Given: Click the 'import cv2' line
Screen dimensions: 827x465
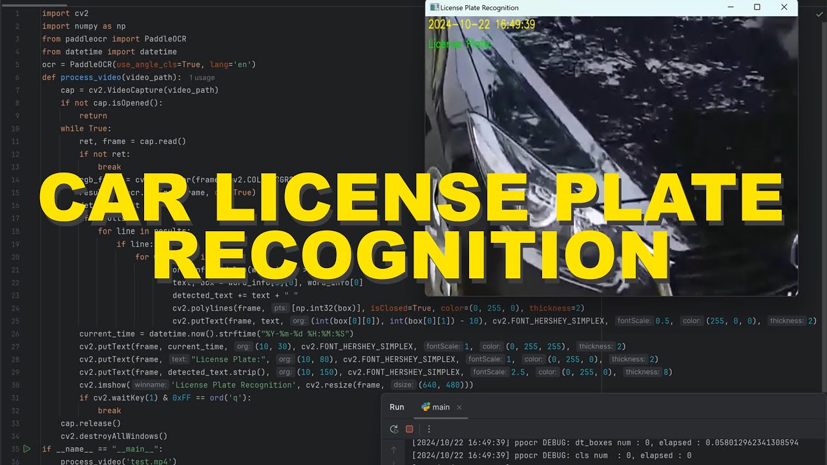Looking at the screenshot, I should tap(65, 13).
